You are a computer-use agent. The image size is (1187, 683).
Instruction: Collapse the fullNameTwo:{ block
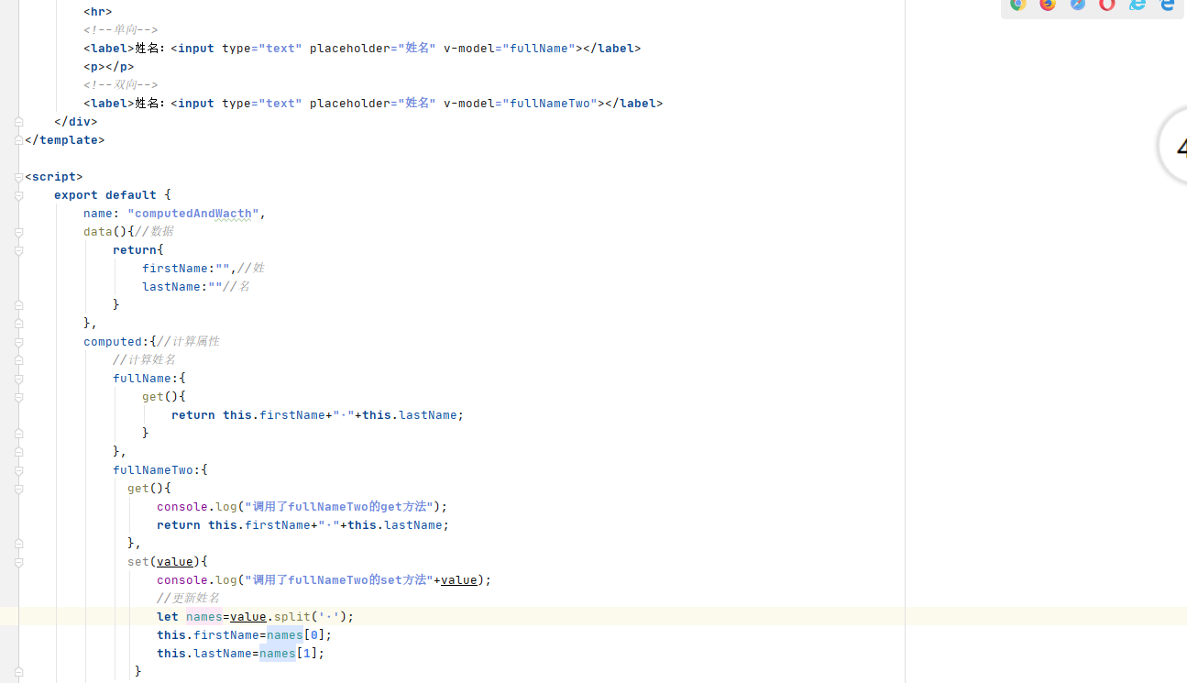point(18,470)
